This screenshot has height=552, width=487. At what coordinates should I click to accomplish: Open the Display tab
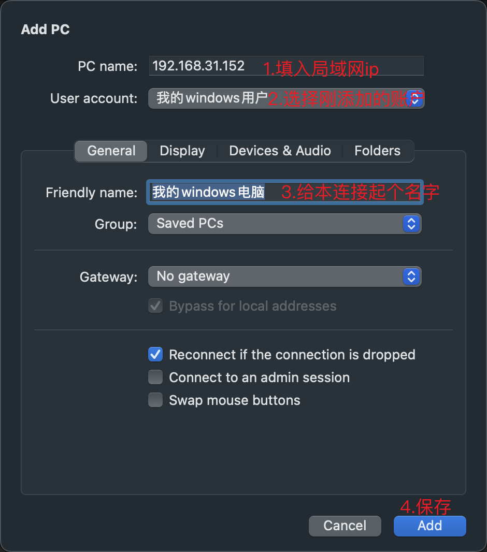(182, 151)
